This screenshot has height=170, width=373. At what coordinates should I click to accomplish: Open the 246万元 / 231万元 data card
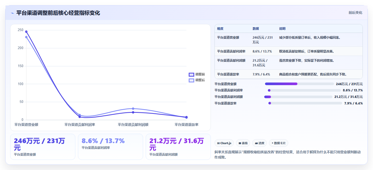[43, 147]
